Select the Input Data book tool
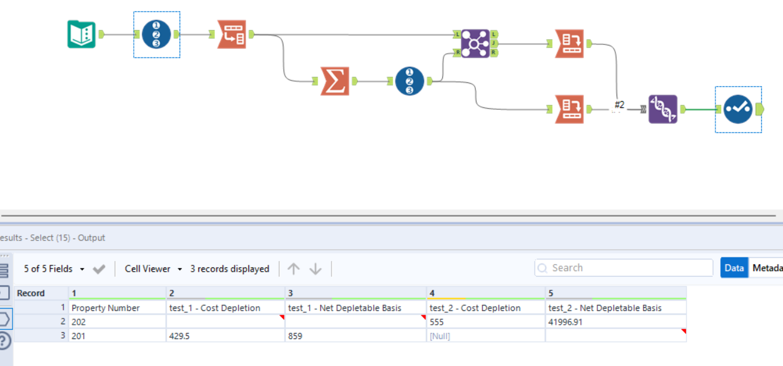Viewport: 783px width, 366px height. 81,34
